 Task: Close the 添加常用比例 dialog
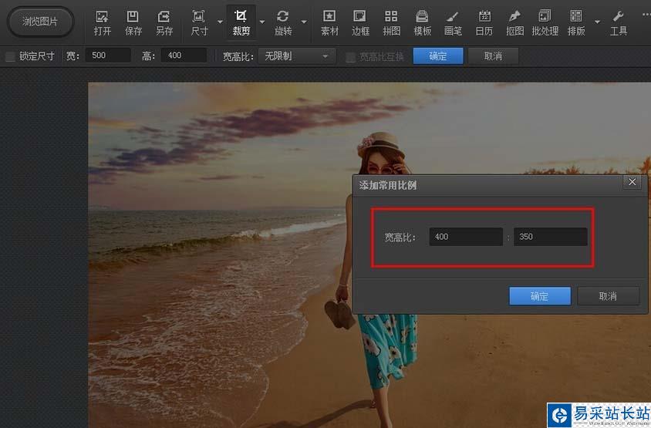click(x=632, y=182)
